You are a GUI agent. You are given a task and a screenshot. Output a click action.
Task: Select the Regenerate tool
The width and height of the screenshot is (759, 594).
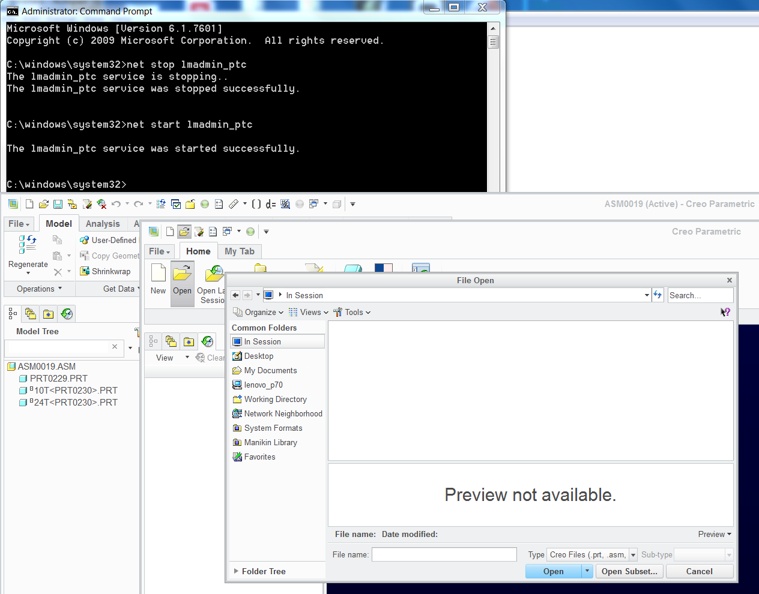coord(28,251)
